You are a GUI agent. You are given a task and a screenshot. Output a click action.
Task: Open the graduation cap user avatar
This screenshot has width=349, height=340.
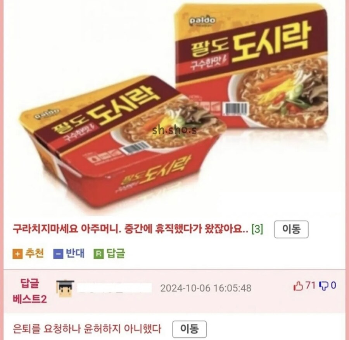[x=65, y=288]
